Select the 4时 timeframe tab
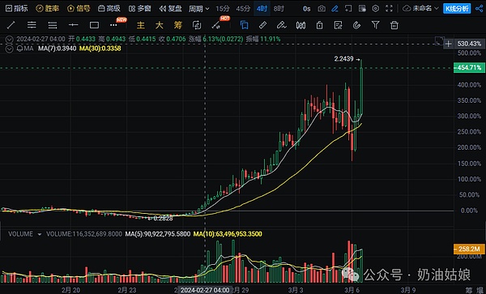Image resolution: width=486 pixels, height=294 pixels. coord(262,9)
